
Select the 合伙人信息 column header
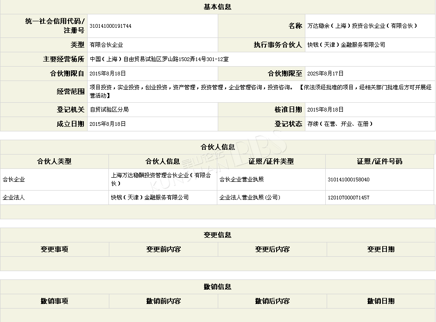[x=163, y=161]
